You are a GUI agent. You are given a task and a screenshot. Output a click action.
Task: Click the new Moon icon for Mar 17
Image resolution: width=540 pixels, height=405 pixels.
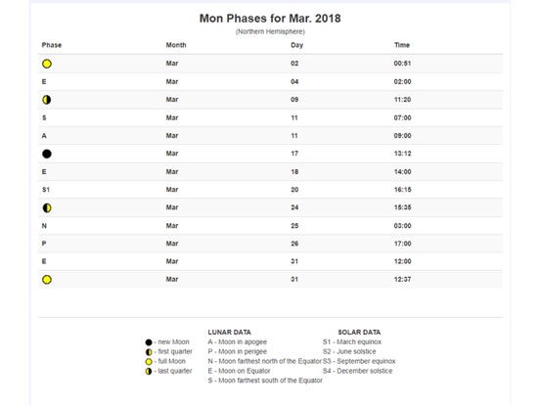click(47, 154)
